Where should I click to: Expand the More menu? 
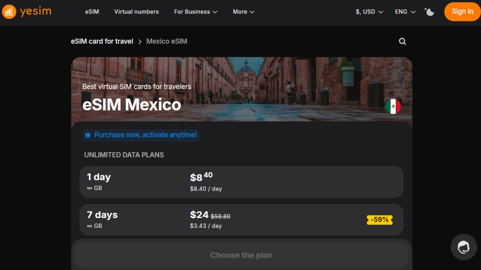point(243,12)
